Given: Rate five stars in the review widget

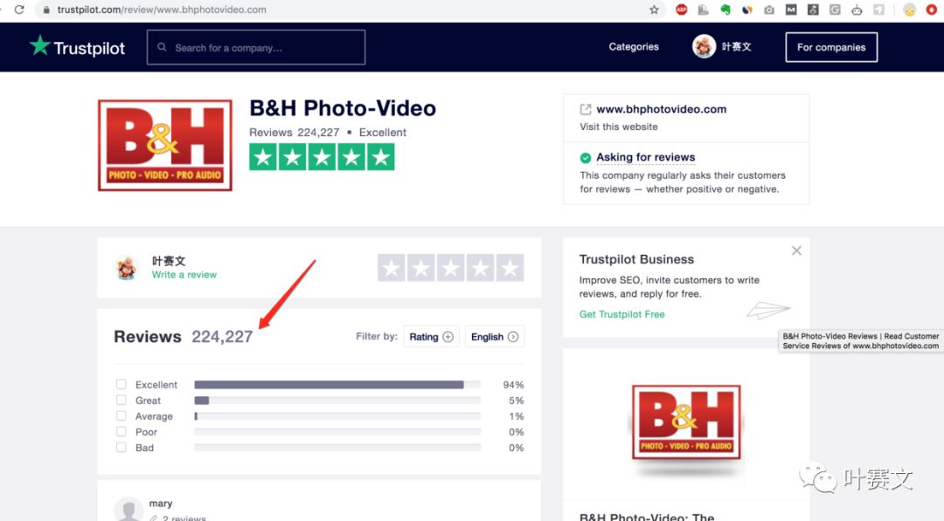Looking at the screenshot, I should [x=510, y=268].
